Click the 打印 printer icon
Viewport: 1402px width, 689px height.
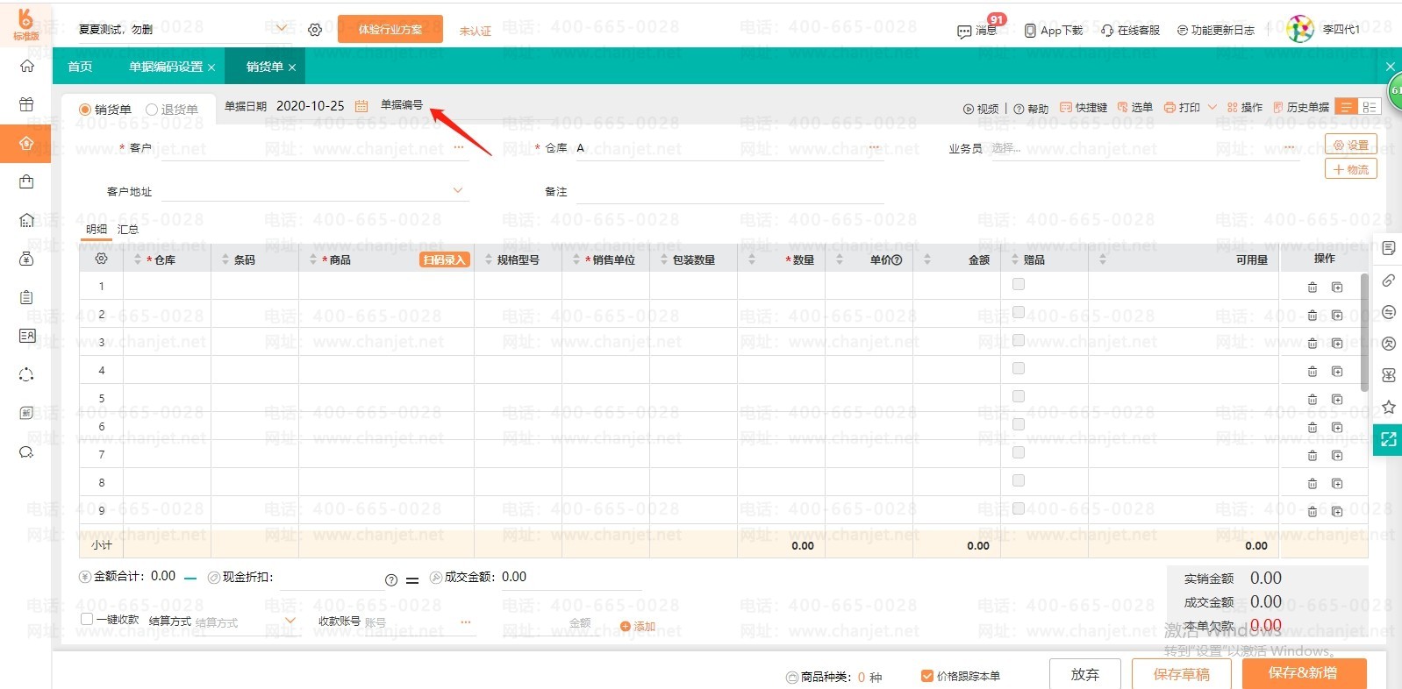pyautogui.click(x=1170, y=108)
